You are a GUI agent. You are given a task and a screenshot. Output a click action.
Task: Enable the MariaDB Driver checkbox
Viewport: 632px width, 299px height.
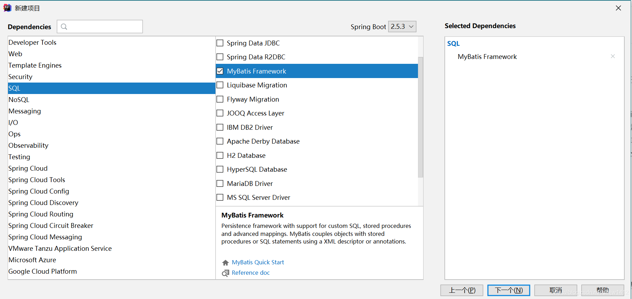pyautogui.click(x=220, y=183)
